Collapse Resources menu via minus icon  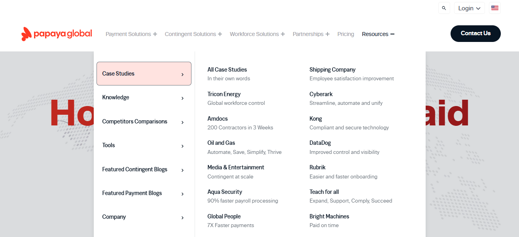point(392,34)
